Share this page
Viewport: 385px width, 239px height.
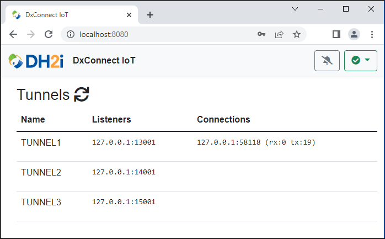point(279,34)
